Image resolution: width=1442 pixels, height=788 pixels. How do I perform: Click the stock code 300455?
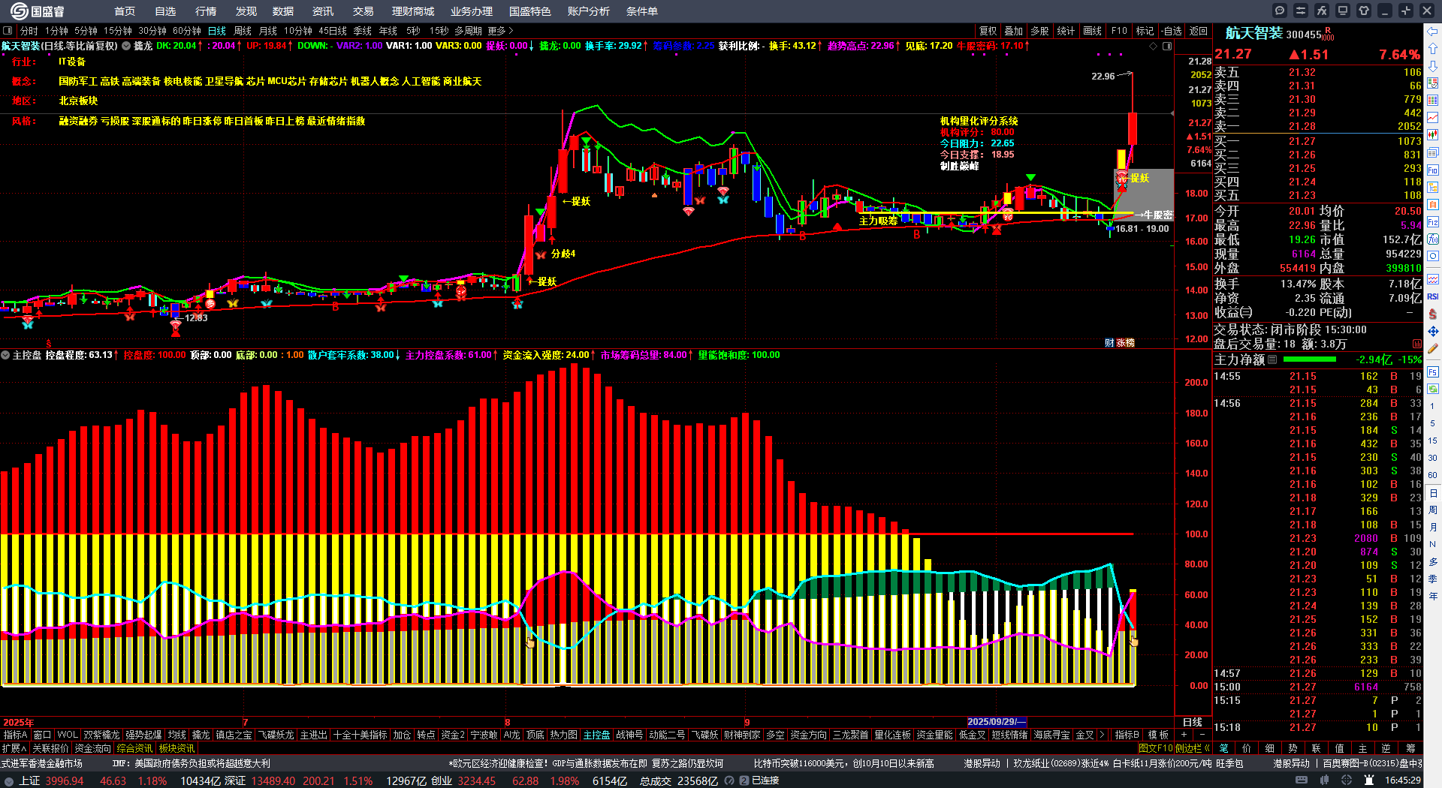point(1304,35)
